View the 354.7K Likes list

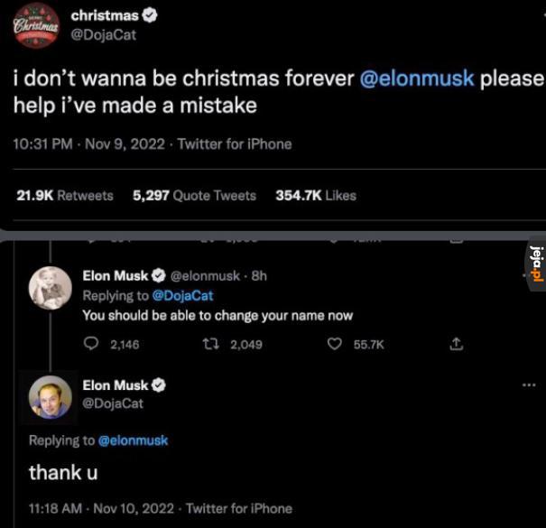(x=316, y=195)
